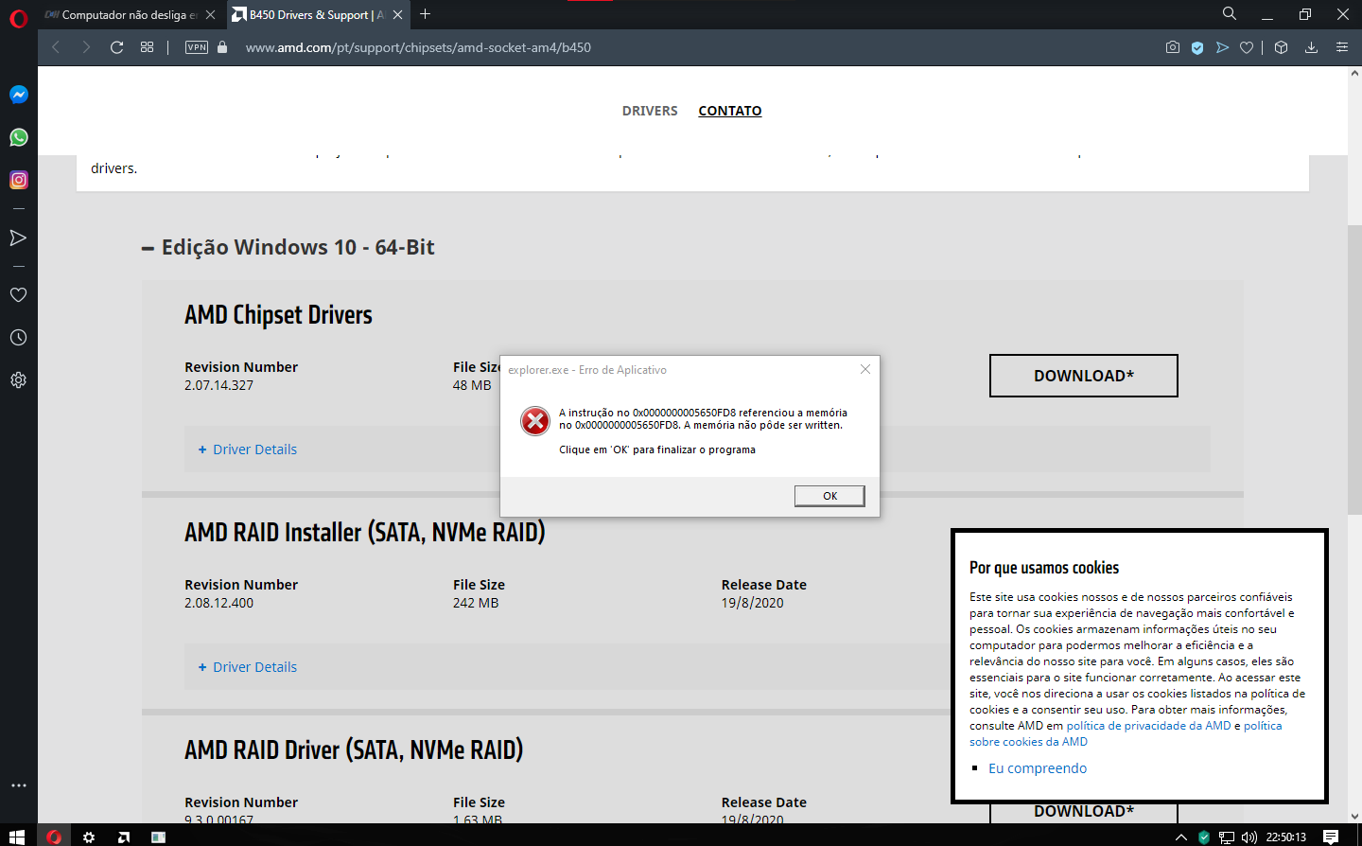The image size is (1362, 846).
Task: Close the B450 Drivers & Support tab
Action: (x=397, y=15)
